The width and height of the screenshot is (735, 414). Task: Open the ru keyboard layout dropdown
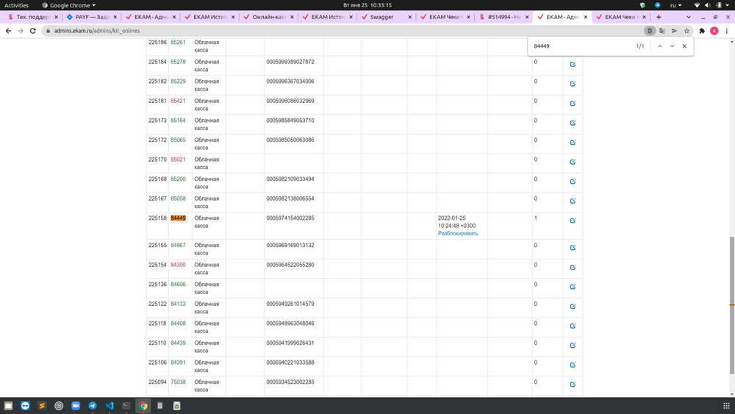tap(675, 5)
